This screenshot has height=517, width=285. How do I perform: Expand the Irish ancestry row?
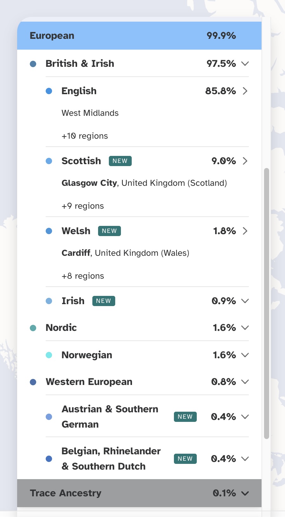pyautogui.click(x=245, y=301)
